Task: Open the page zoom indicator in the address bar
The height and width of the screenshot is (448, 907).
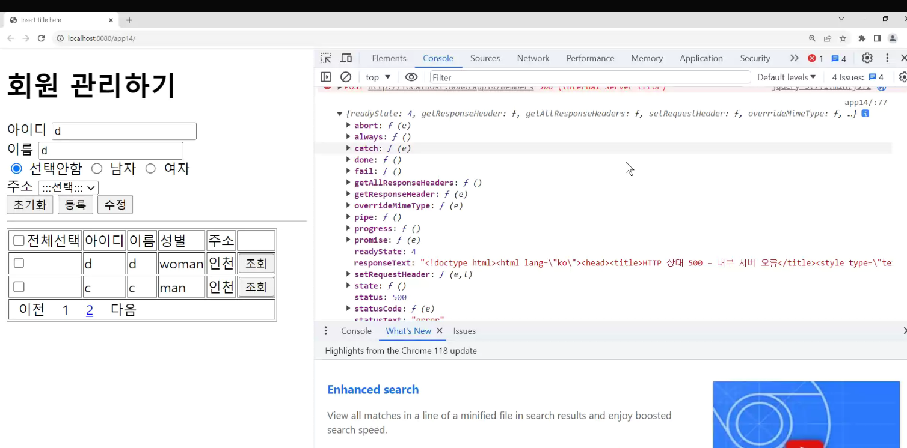Action: pyautogui.click(x=812, y=38)
